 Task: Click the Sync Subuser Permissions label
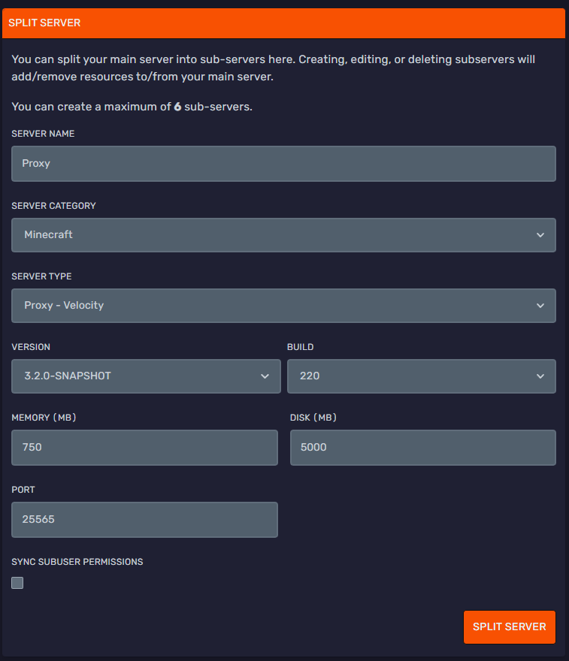[x=77, y=562]
